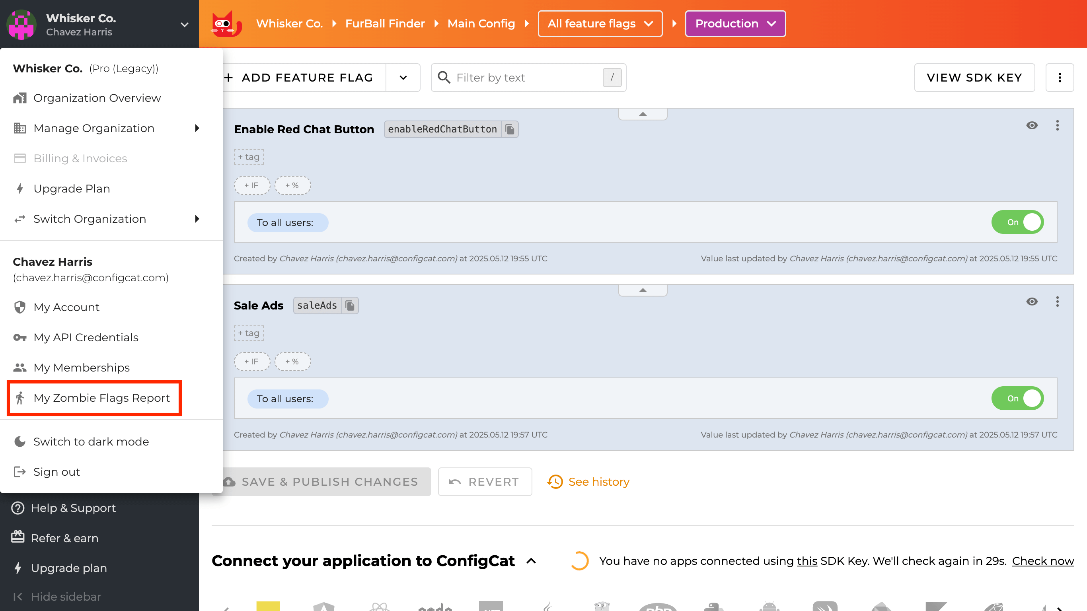Open kebab menu for Sale Ads flag
Image resolution: width=1087 pixels, height=611 pixels.
[x=1057, y=302]
